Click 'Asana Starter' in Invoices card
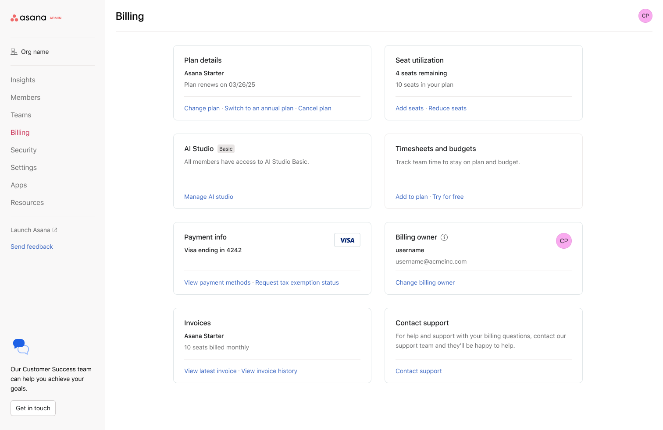663x430 pixels. (204, 336)
